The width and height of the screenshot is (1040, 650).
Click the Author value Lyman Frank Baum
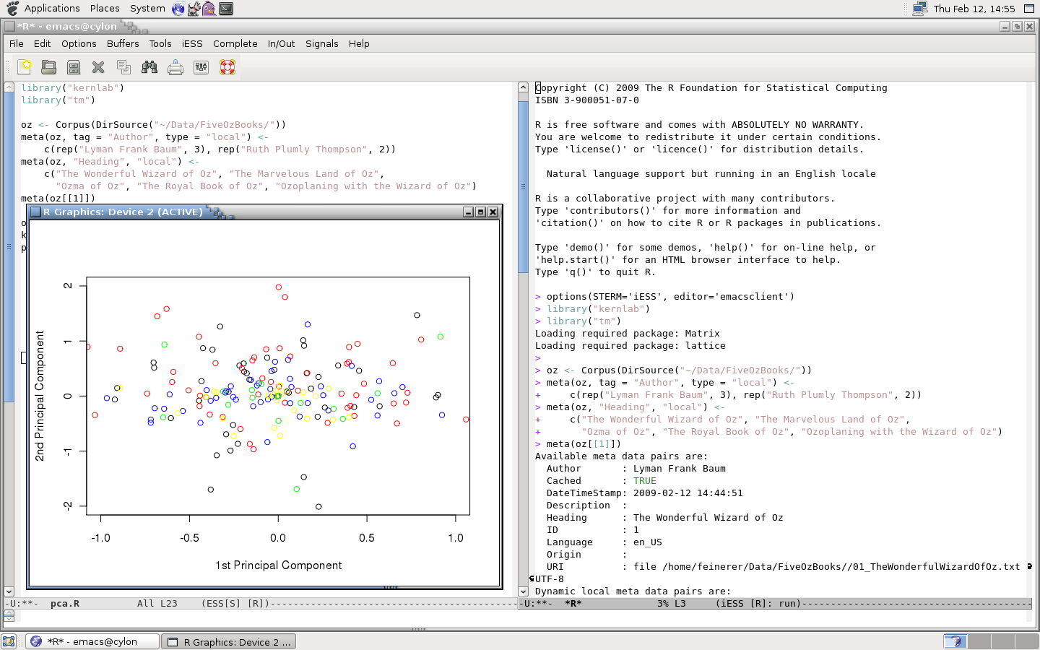point(680,469)
